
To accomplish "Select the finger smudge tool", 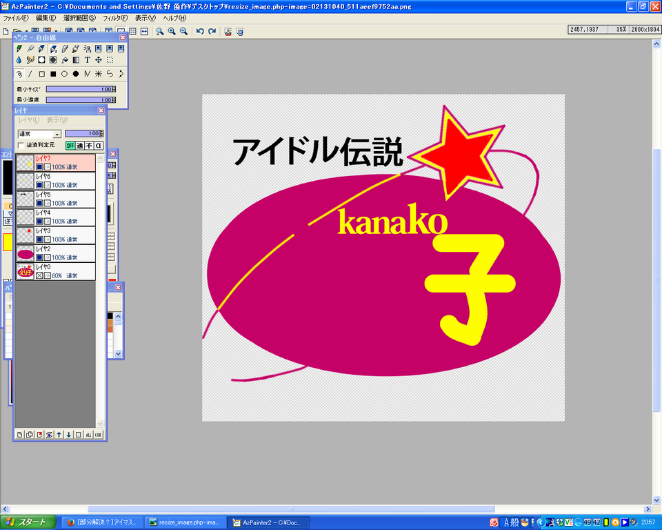I will point(30,60).
